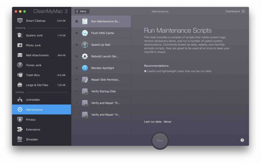Viewport: 261px width, 163px height.
Task: Click the Last run date Never text
Action: (158, 122)
